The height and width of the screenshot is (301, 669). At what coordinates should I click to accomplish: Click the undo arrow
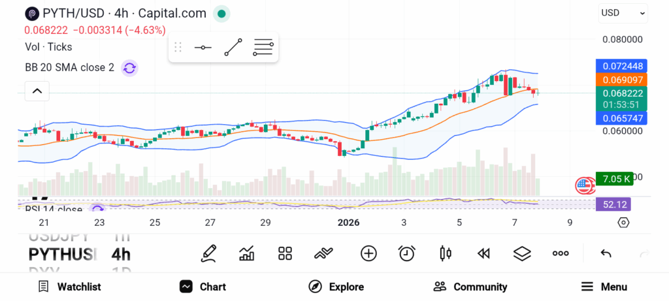(606, 253)
